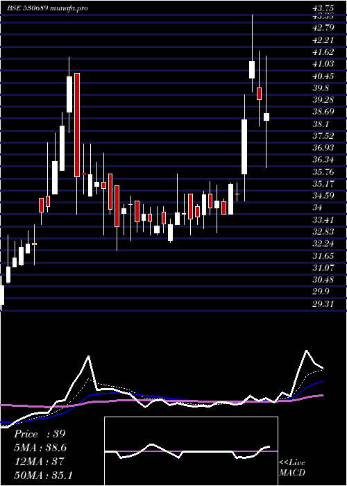Click the tallest red candlestick body
The image size is (347, 486).
(77, 125)
